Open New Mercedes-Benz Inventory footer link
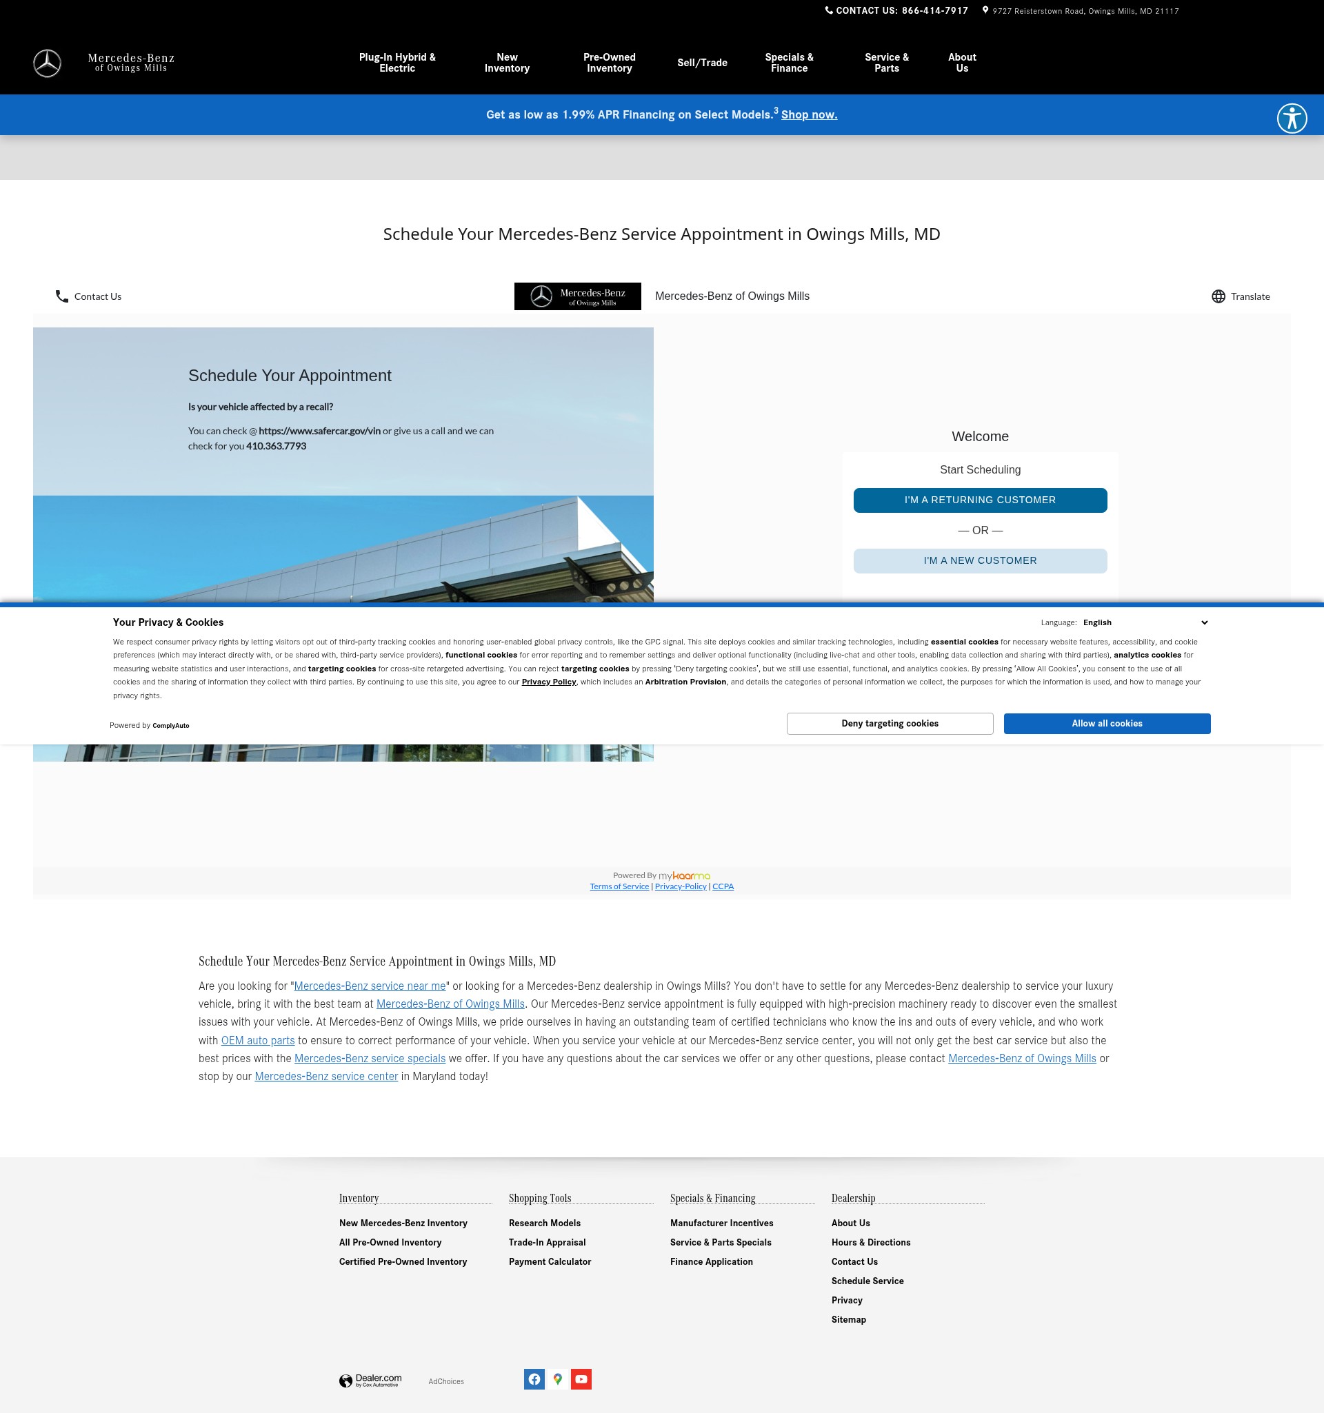This screenshot has width=1324, height=1413. click(403, 1223)
